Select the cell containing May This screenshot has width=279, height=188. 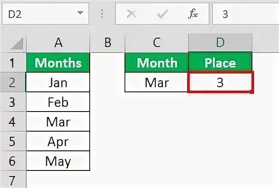coord(58,162)
